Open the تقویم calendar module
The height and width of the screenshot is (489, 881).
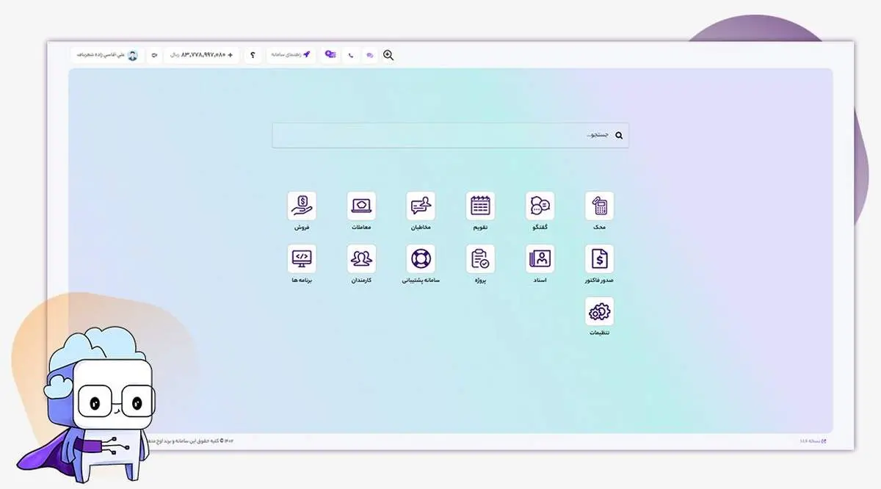(x=480, y=206)
